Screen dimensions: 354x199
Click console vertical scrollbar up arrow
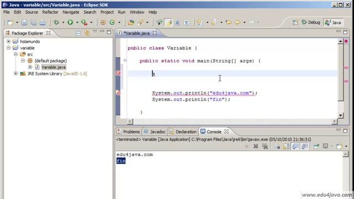pos(345,154)
